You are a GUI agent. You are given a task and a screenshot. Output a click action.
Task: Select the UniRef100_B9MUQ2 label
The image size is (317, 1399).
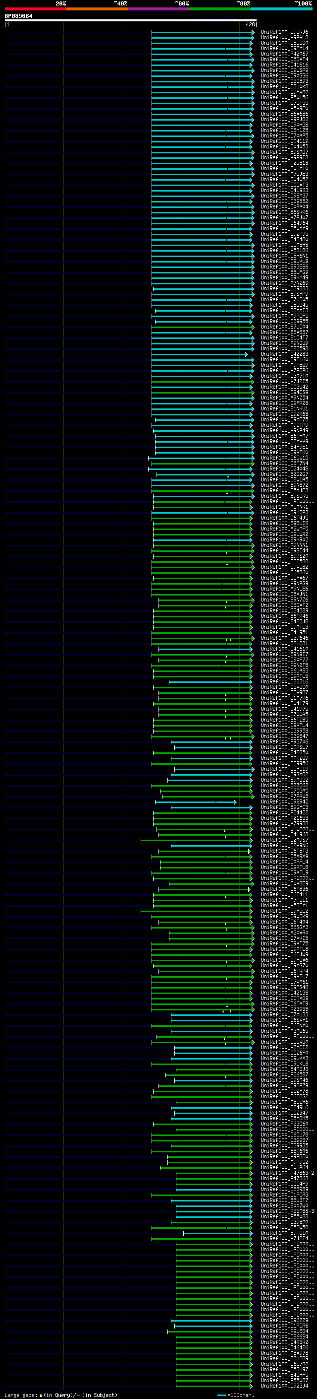point(284,779)
